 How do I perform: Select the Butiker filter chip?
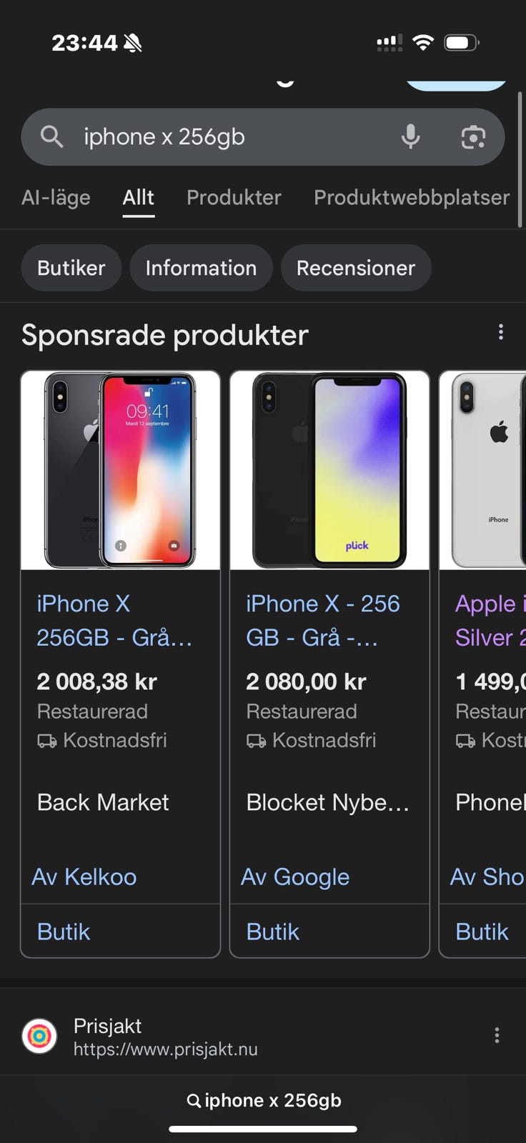pyautogui.click(x=71, y=268)
